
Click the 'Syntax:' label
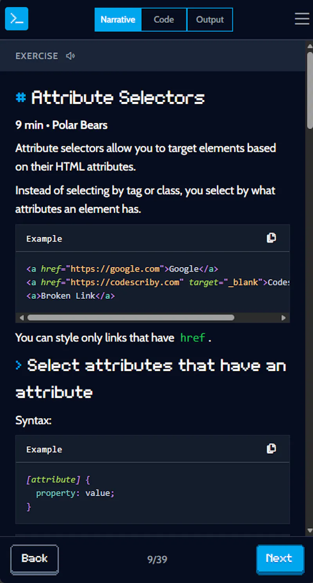pos(33,421)
